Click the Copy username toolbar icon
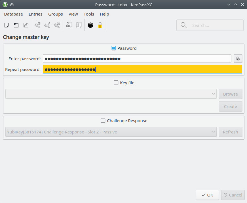Screen dimensions: 247x203 [69, 25]
